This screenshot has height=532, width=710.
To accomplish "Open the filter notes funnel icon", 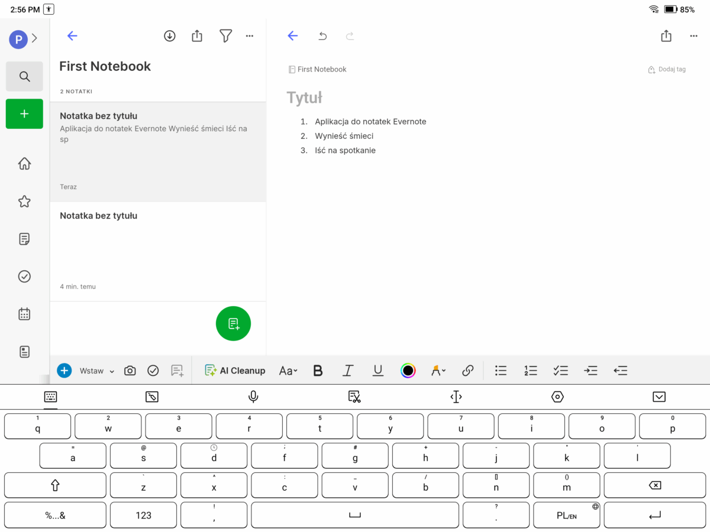I will [225, 36].
